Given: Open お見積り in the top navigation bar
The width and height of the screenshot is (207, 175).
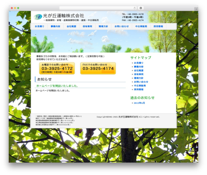Looking at the screenshot, I should (x=39, y=26).
